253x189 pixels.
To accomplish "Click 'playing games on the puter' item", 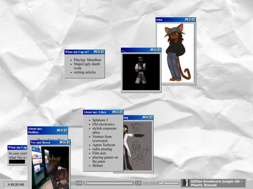I will pyautogui.click(x=105, y=159).
